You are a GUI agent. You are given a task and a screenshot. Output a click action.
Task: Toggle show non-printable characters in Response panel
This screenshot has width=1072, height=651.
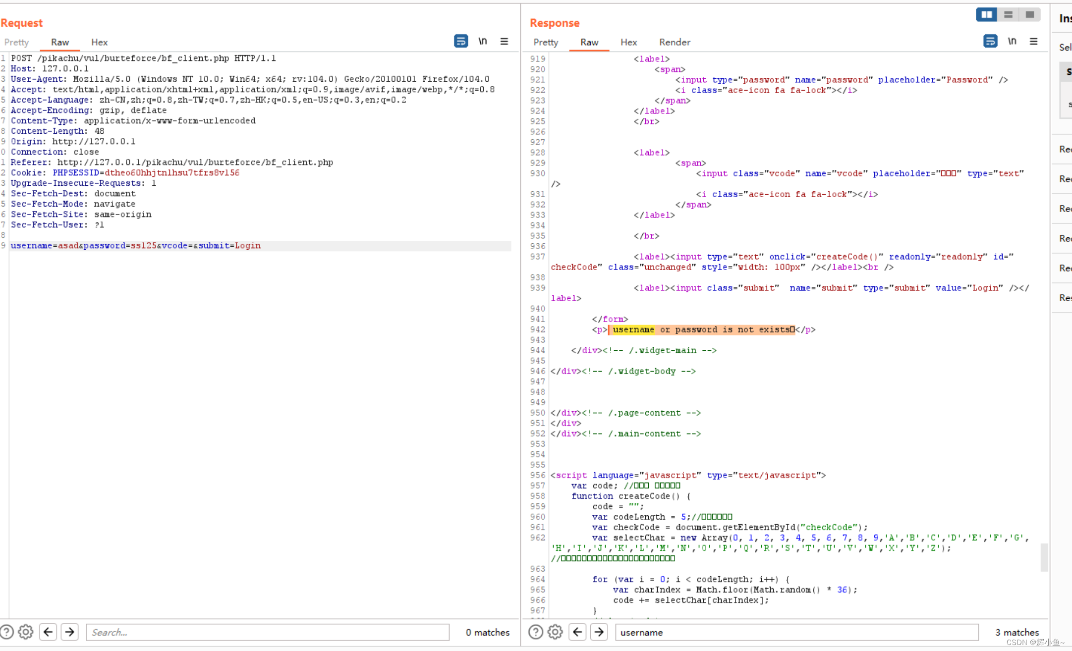tap(1012, 41)
